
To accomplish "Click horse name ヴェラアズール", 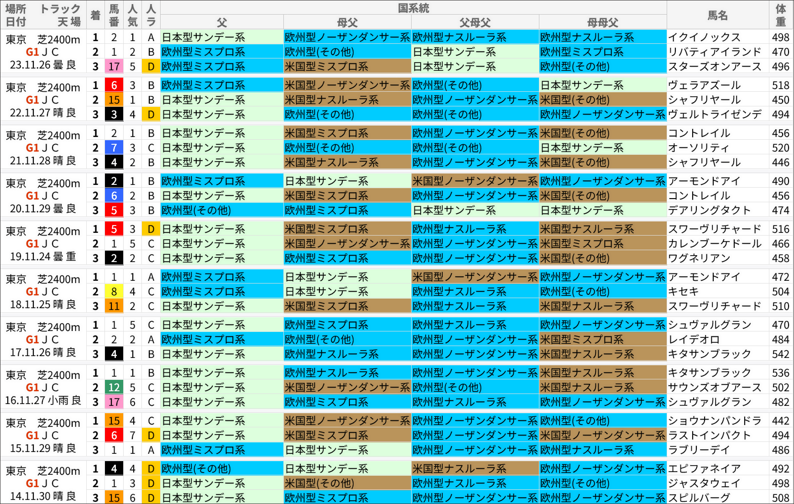I will pyautogui.click(x=704, y=85).
